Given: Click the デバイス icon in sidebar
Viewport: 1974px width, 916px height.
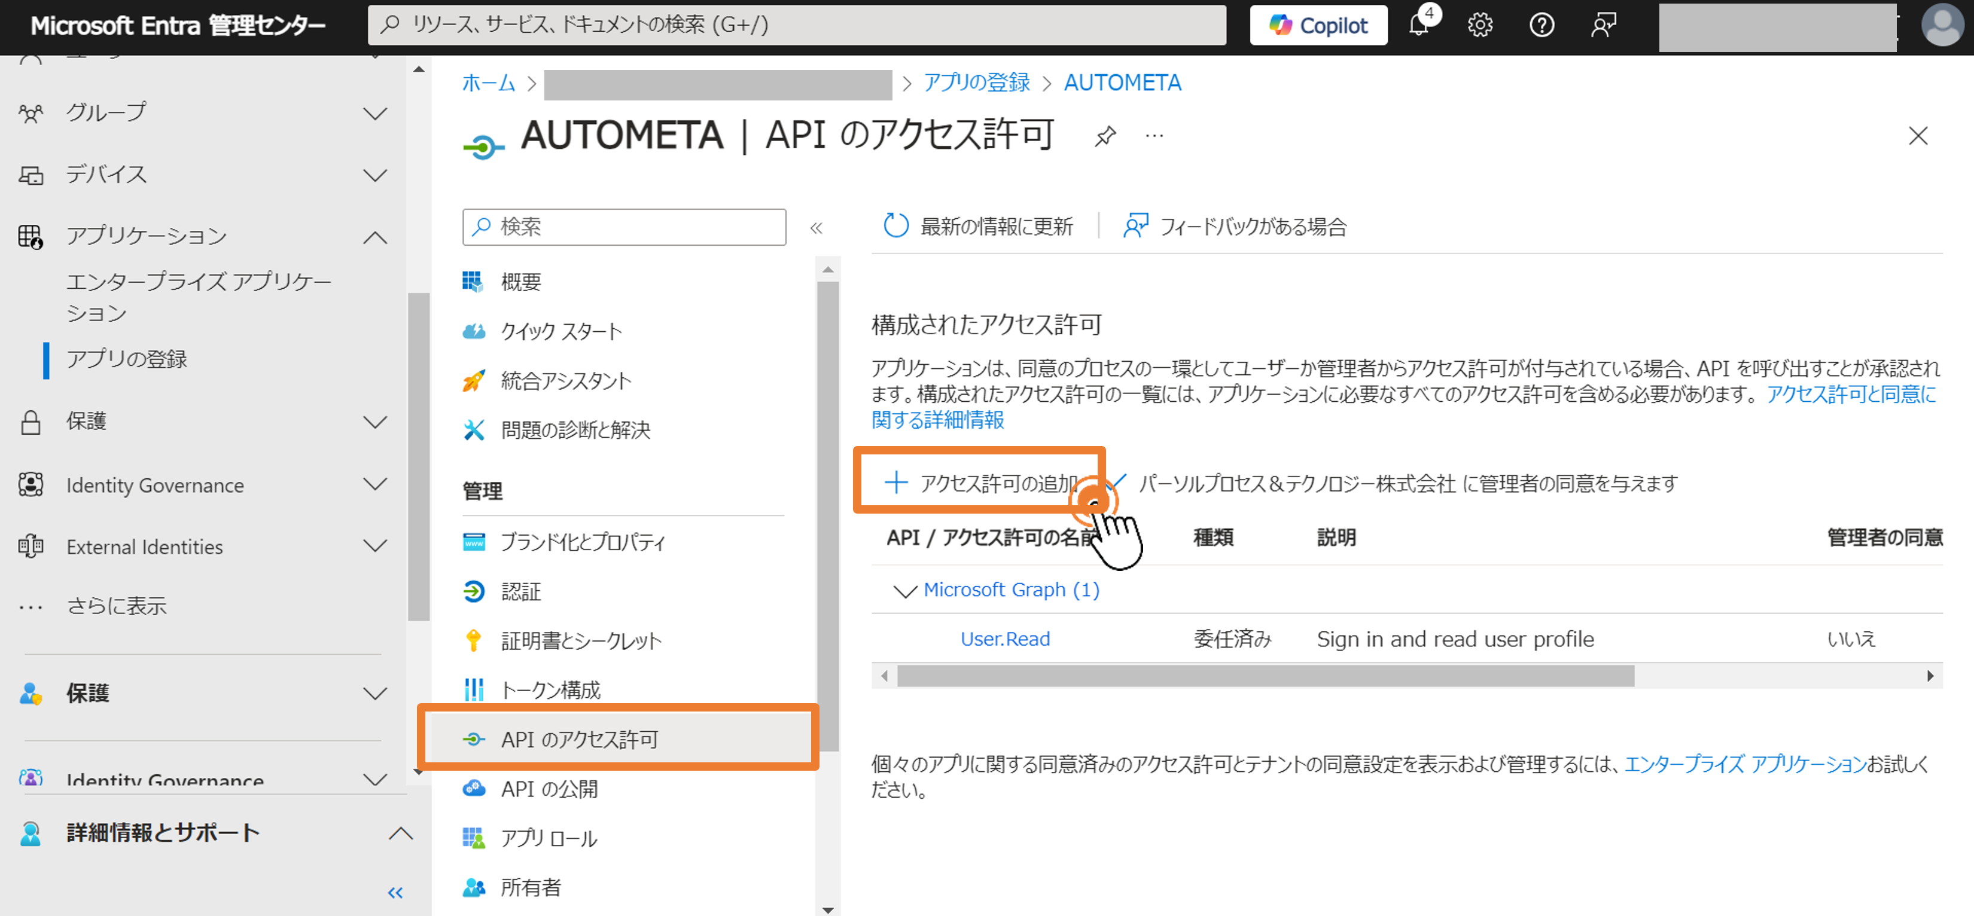Looking at the screenshot, I should coord(31,175).
